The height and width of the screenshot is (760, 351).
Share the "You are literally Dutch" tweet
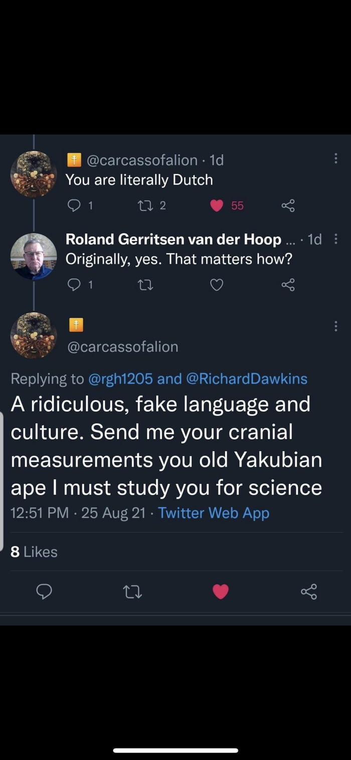(x=288, y=205)
